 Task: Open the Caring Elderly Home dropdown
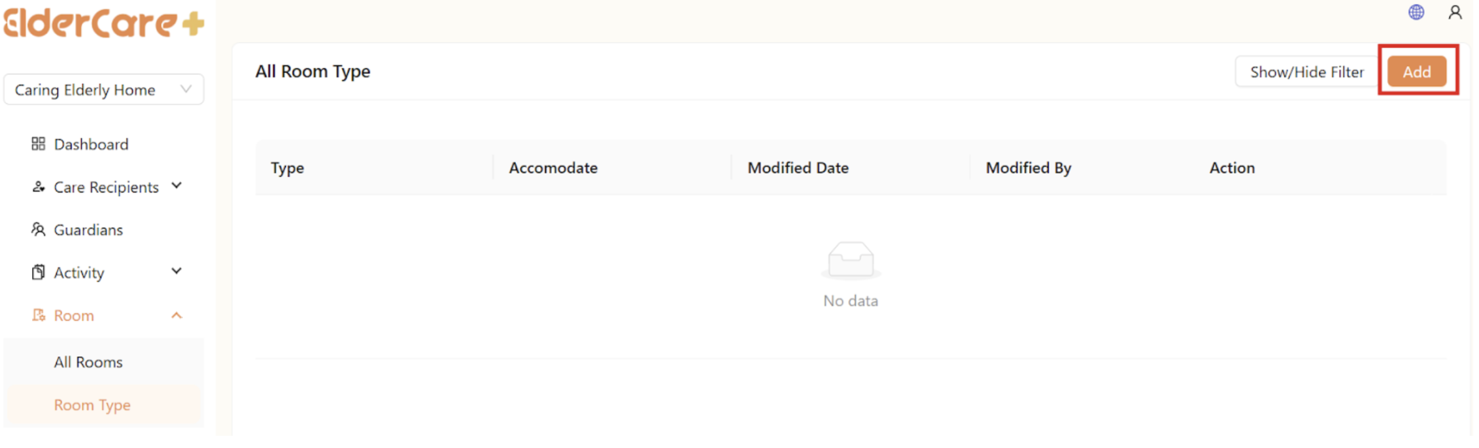(x=103, y=89)
